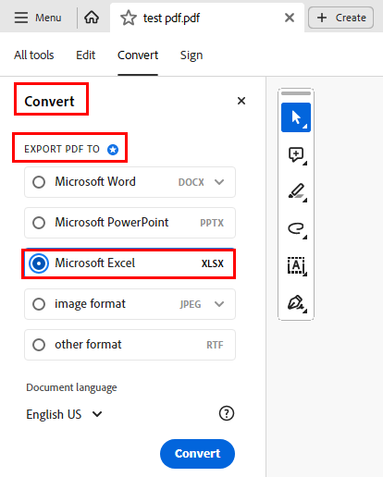Open the Sign tab
Viewport: 383px width, 477px height.
coord(191,55)
